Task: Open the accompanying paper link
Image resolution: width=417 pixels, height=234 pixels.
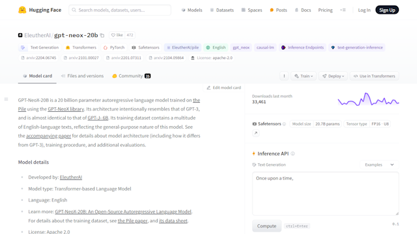Action: tap(48, 136)
